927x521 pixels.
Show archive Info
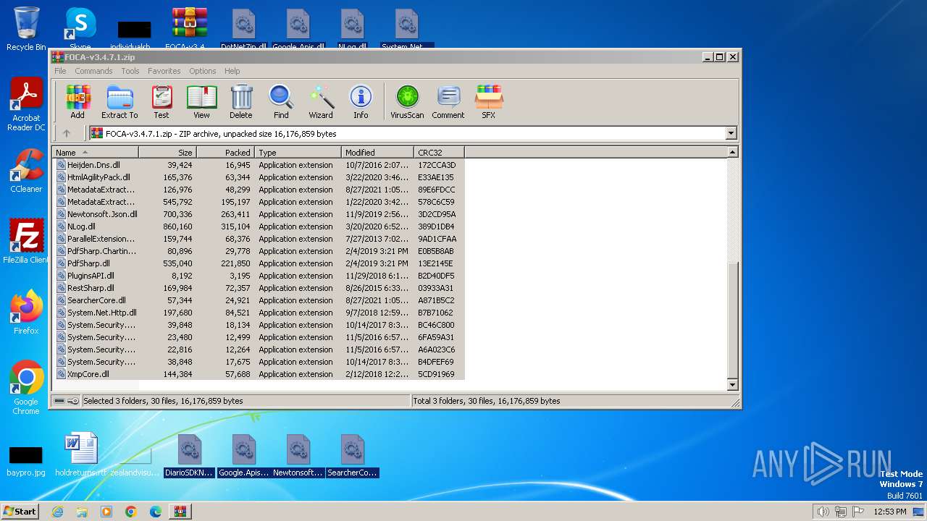coord(361,102)
